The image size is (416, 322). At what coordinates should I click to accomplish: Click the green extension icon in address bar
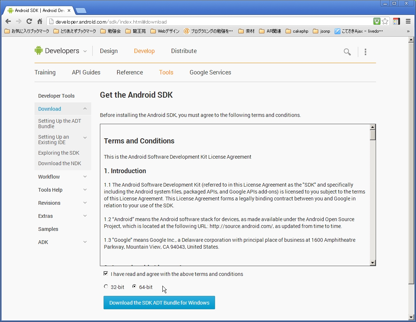377,21
